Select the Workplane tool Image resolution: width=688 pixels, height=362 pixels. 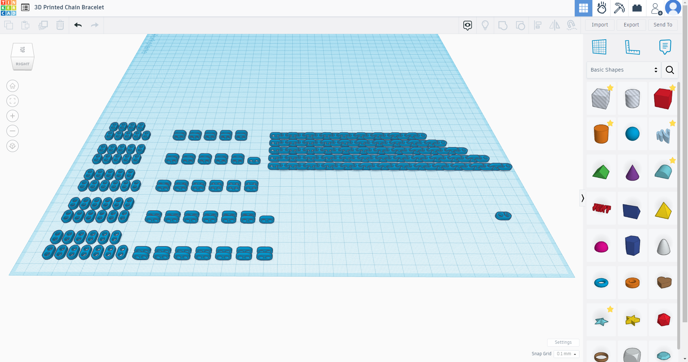pyautogui.click(x=599, y=47)
